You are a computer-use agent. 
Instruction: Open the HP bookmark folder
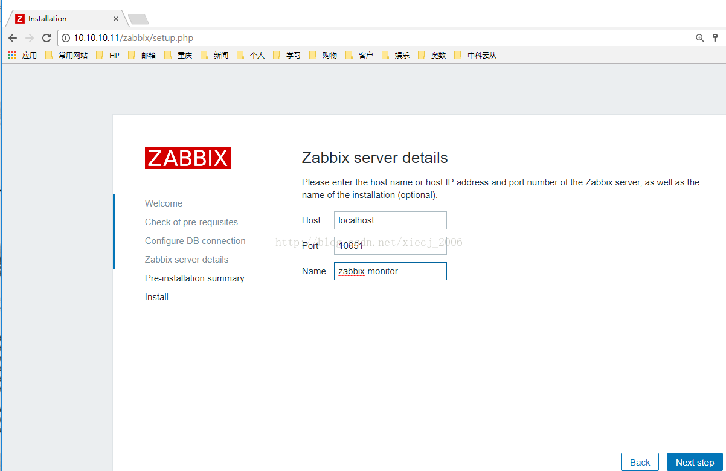pos(108,55)
